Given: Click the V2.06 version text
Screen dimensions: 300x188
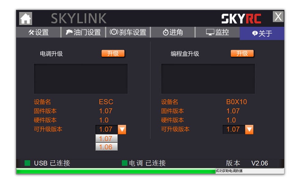Looking at the screenshot, I should (x=260, y=163).
